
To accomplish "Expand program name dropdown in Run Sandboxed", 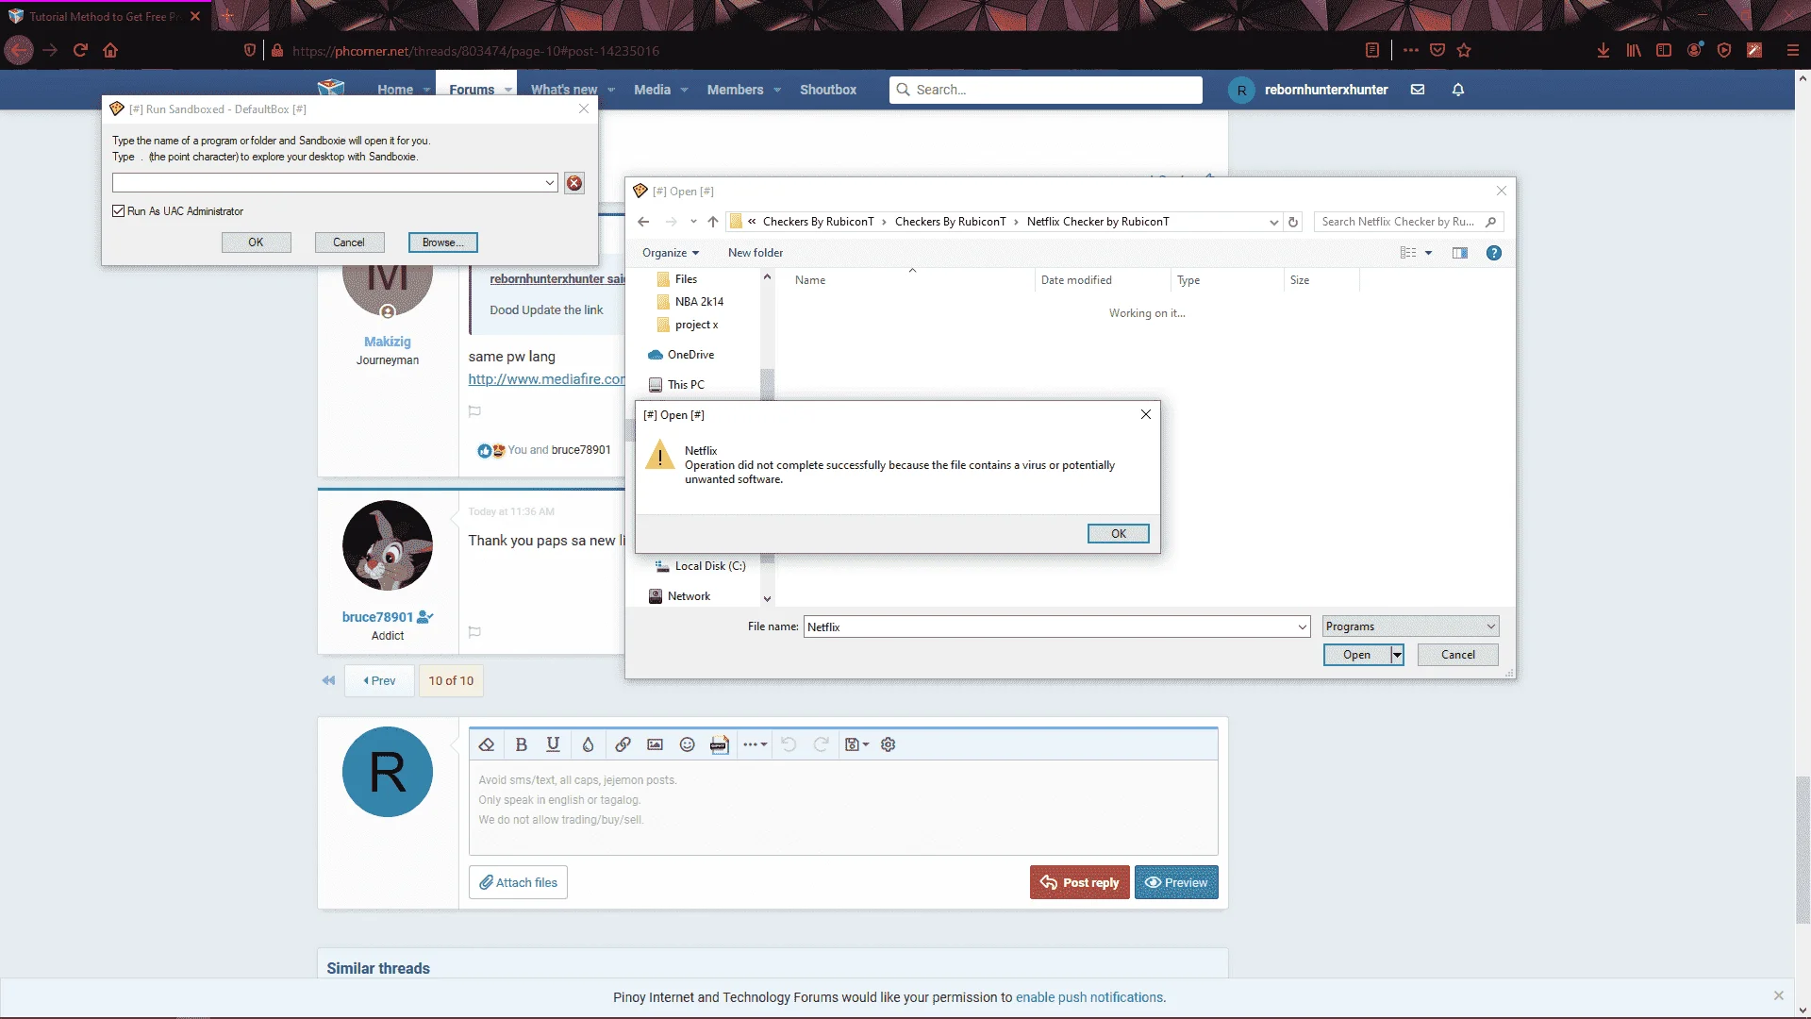I will click(x=550, y=183).
